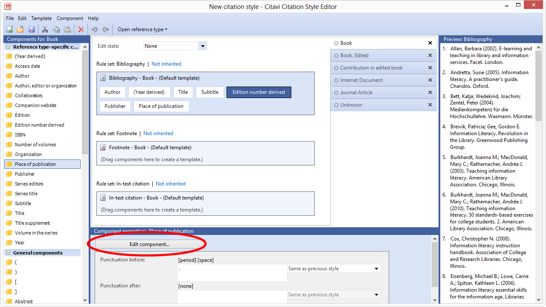The width and height of the screenshot is (546, 307).
Task: Click Not inherited link for Footnote
Action: (158, 133)
